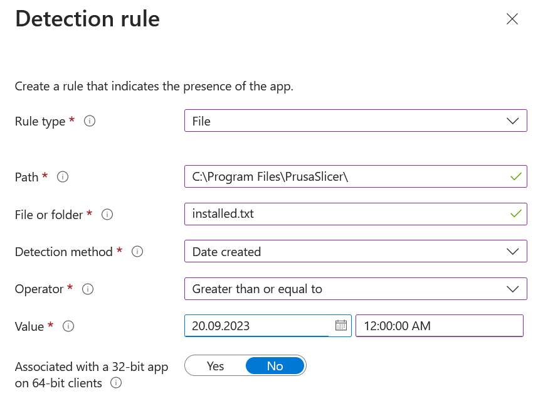The height and width of the screenshot is (413, 538).
Task: Click info icon for 32-bit app setting
Action: coord(116,383)
